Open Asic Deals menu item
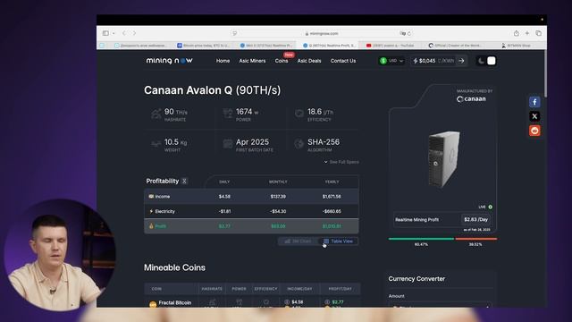Screen dimensions: 572x322 pos(309,61)
